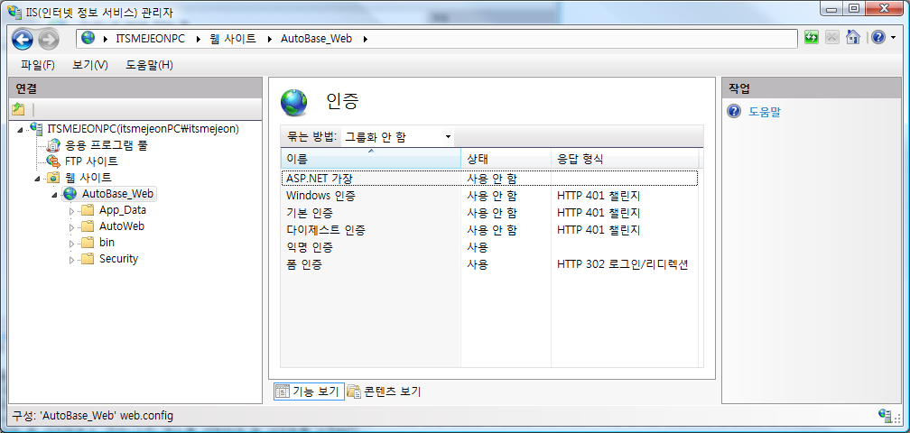This screenshot has width=910, height=433.
Task: Open the 묶는 방법 grouping dropdown
Action: pyautogui.click(x=397, y=137)
